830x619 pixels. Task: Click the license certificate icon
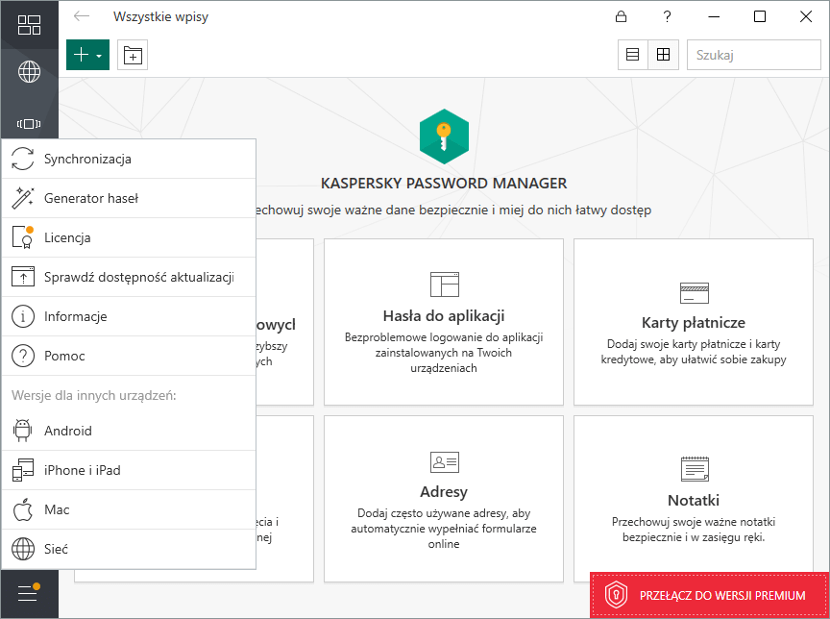pyautogui.click(x=23, y=237)
